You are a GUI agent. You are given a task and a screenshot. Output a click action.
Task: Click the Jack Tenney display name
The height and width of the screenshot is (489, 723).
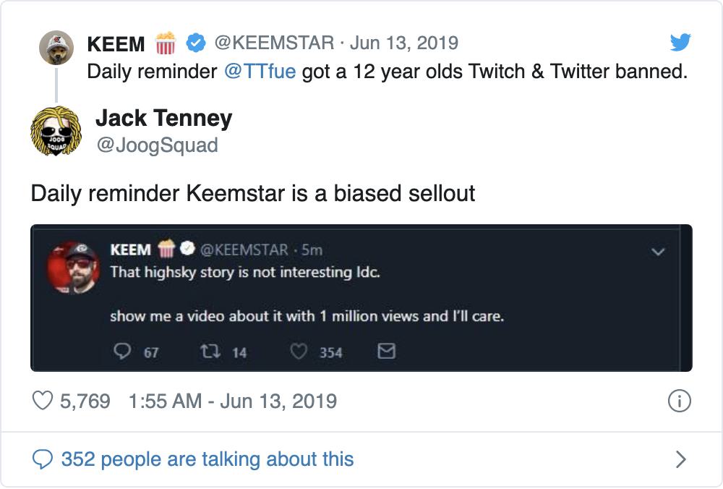click(163, 119)
